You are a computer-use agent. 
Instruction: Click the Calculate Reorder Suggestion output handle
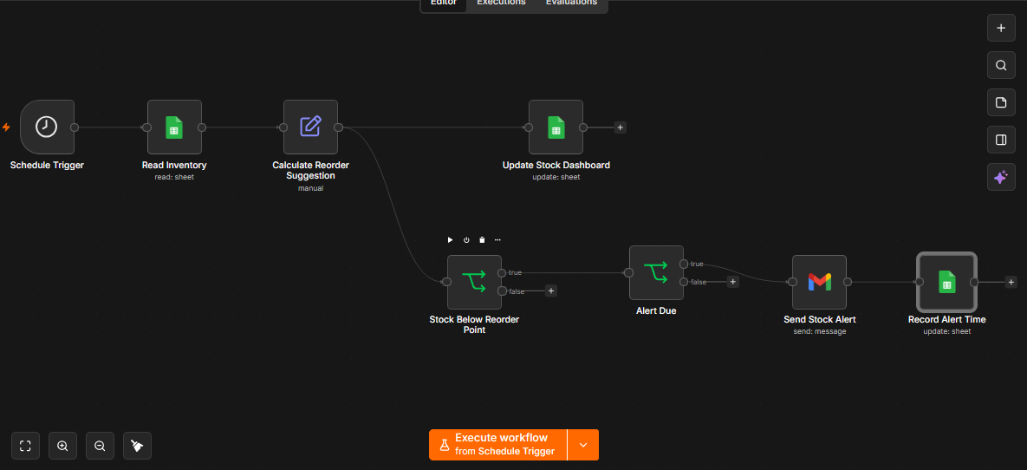coord(338,127)
